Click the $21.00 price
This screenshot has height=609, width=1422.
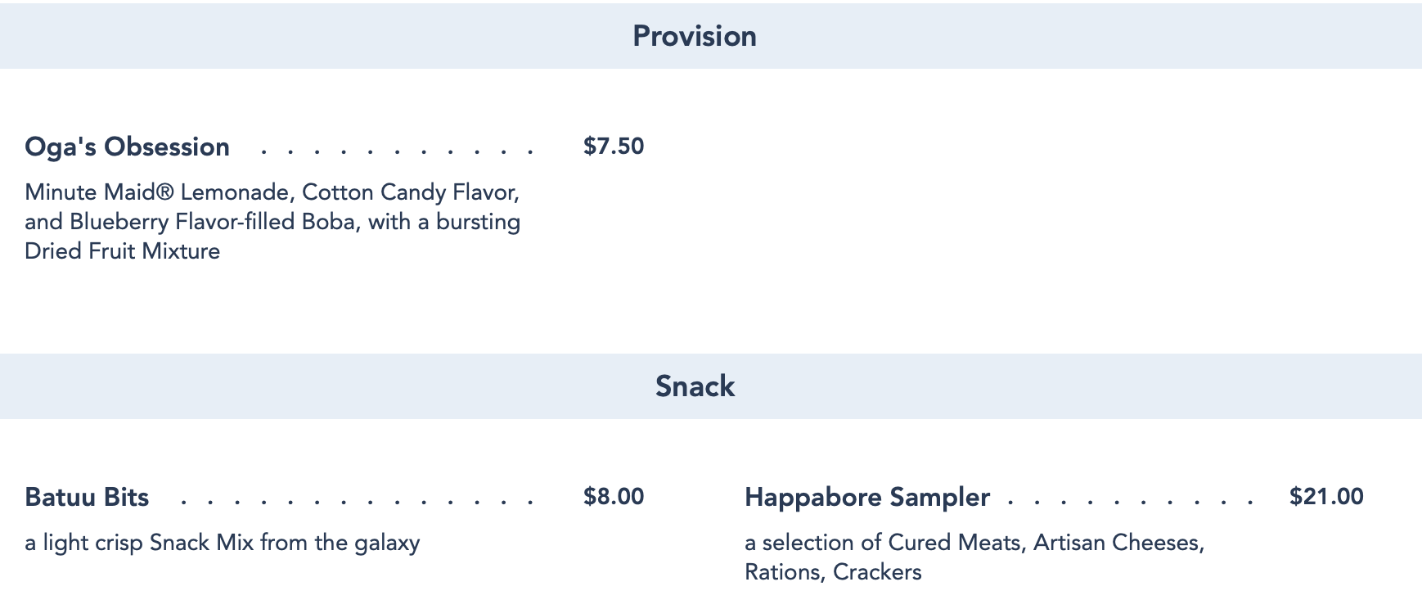point(1325,497)
